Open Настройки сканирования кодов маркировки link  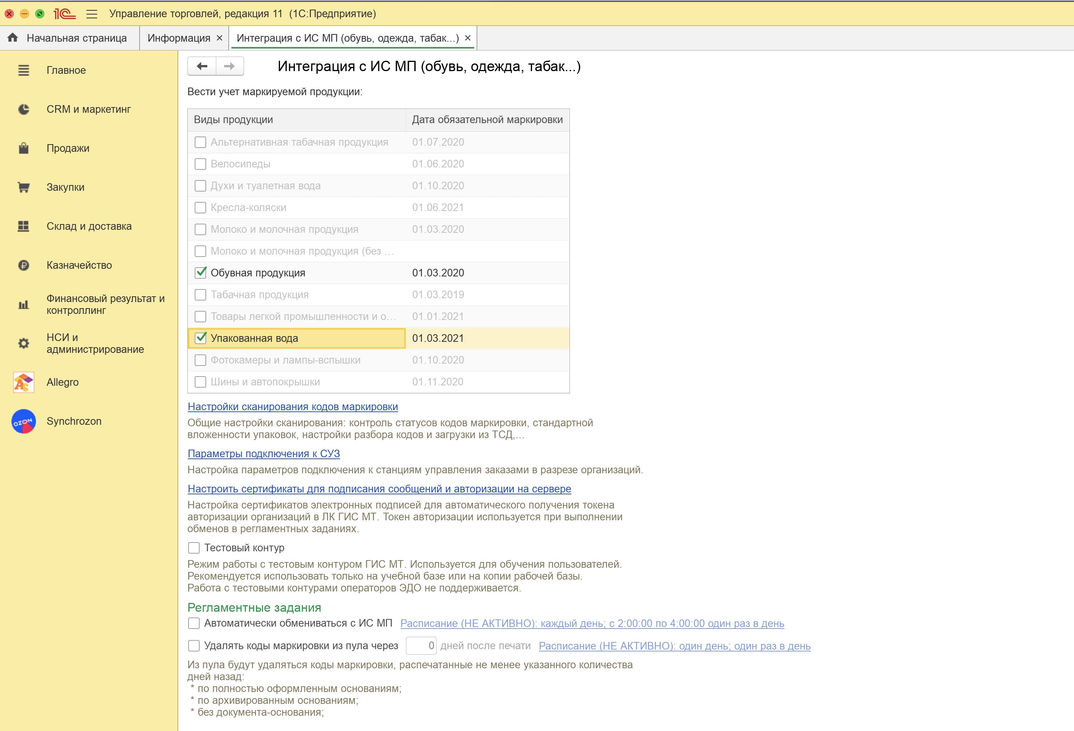point(293,407)
